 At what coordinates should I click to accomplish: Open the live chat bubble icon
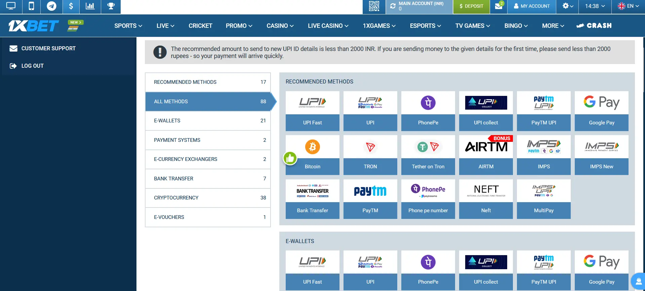[638, 281]
